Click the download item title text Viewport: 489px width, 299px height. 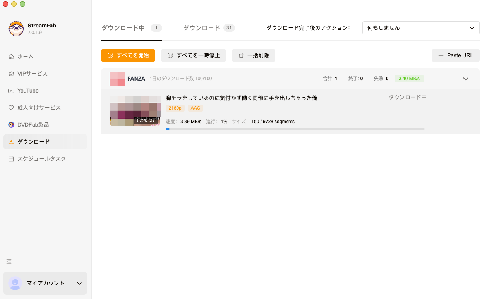click(x=242, y=98)
